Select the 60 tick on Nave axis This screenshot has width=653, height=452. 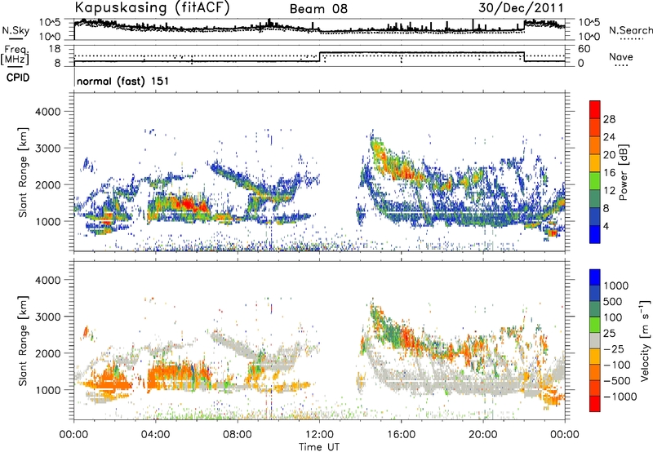point(584,49)
